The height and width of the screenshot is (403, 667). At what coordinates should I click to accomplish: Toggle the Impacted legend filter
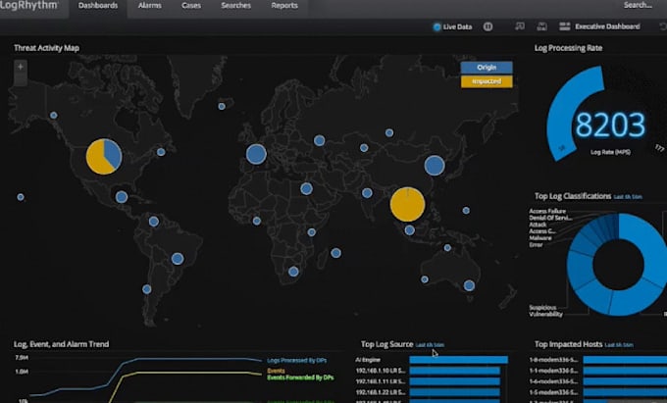pos(487,81)
